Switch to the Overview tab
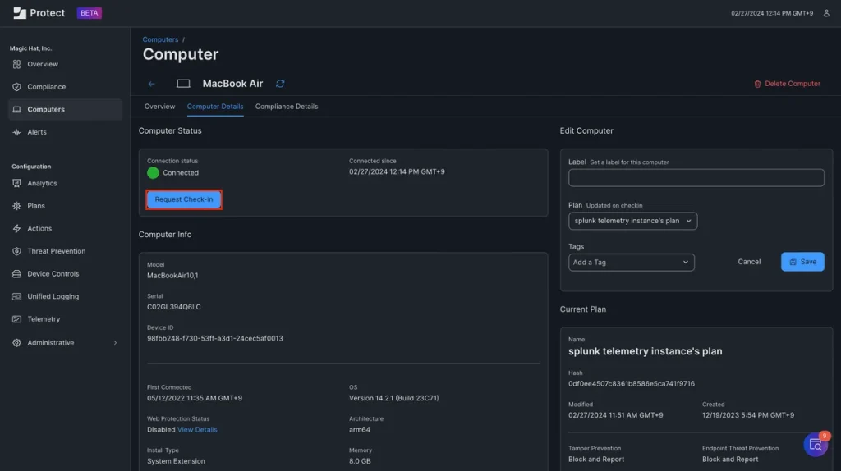Image resolution: width=841 pixels, height=471 pixels. click(x=159, y=107)
